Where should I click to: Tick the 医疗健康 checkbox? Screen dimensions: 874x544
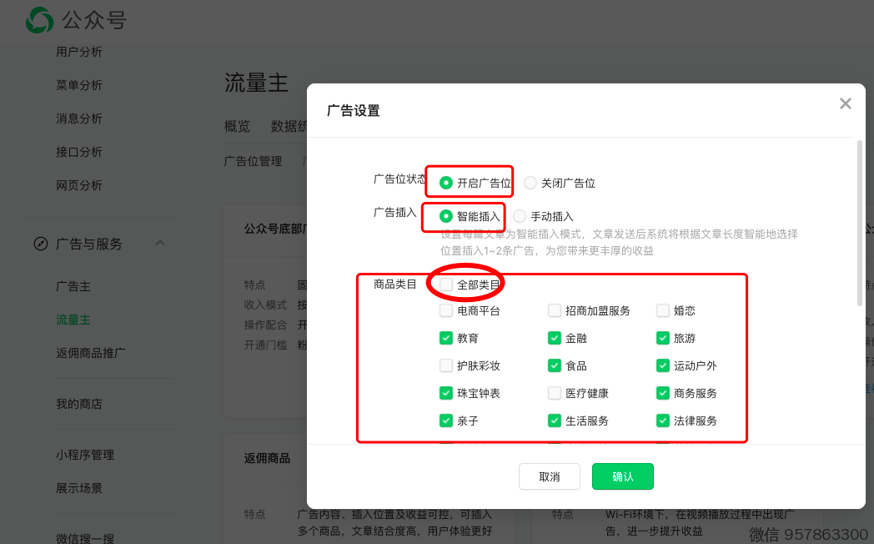coord(555,393)
